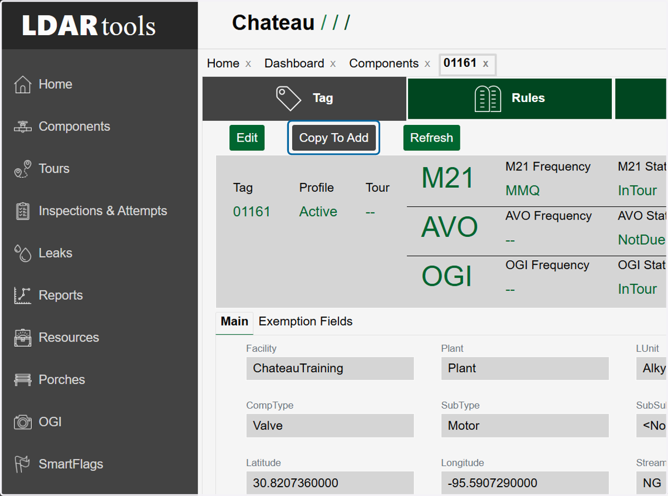Select Resources in the sidebar
This screenshot has height=496, width=668.
(68, 338)
